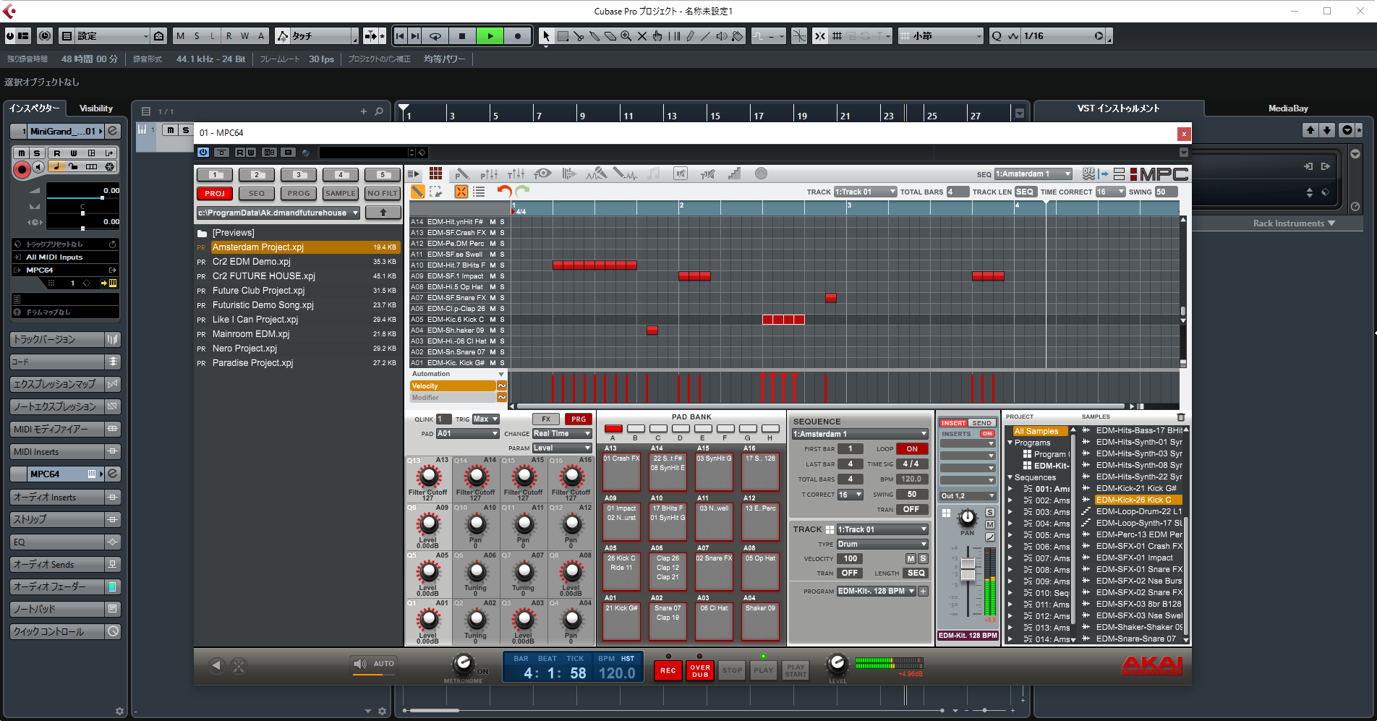Image resolution: width=1377 pixels, height=721 pixels.
Task: Open MPC step sequencer stairs icon
Action: pos(735,174)
